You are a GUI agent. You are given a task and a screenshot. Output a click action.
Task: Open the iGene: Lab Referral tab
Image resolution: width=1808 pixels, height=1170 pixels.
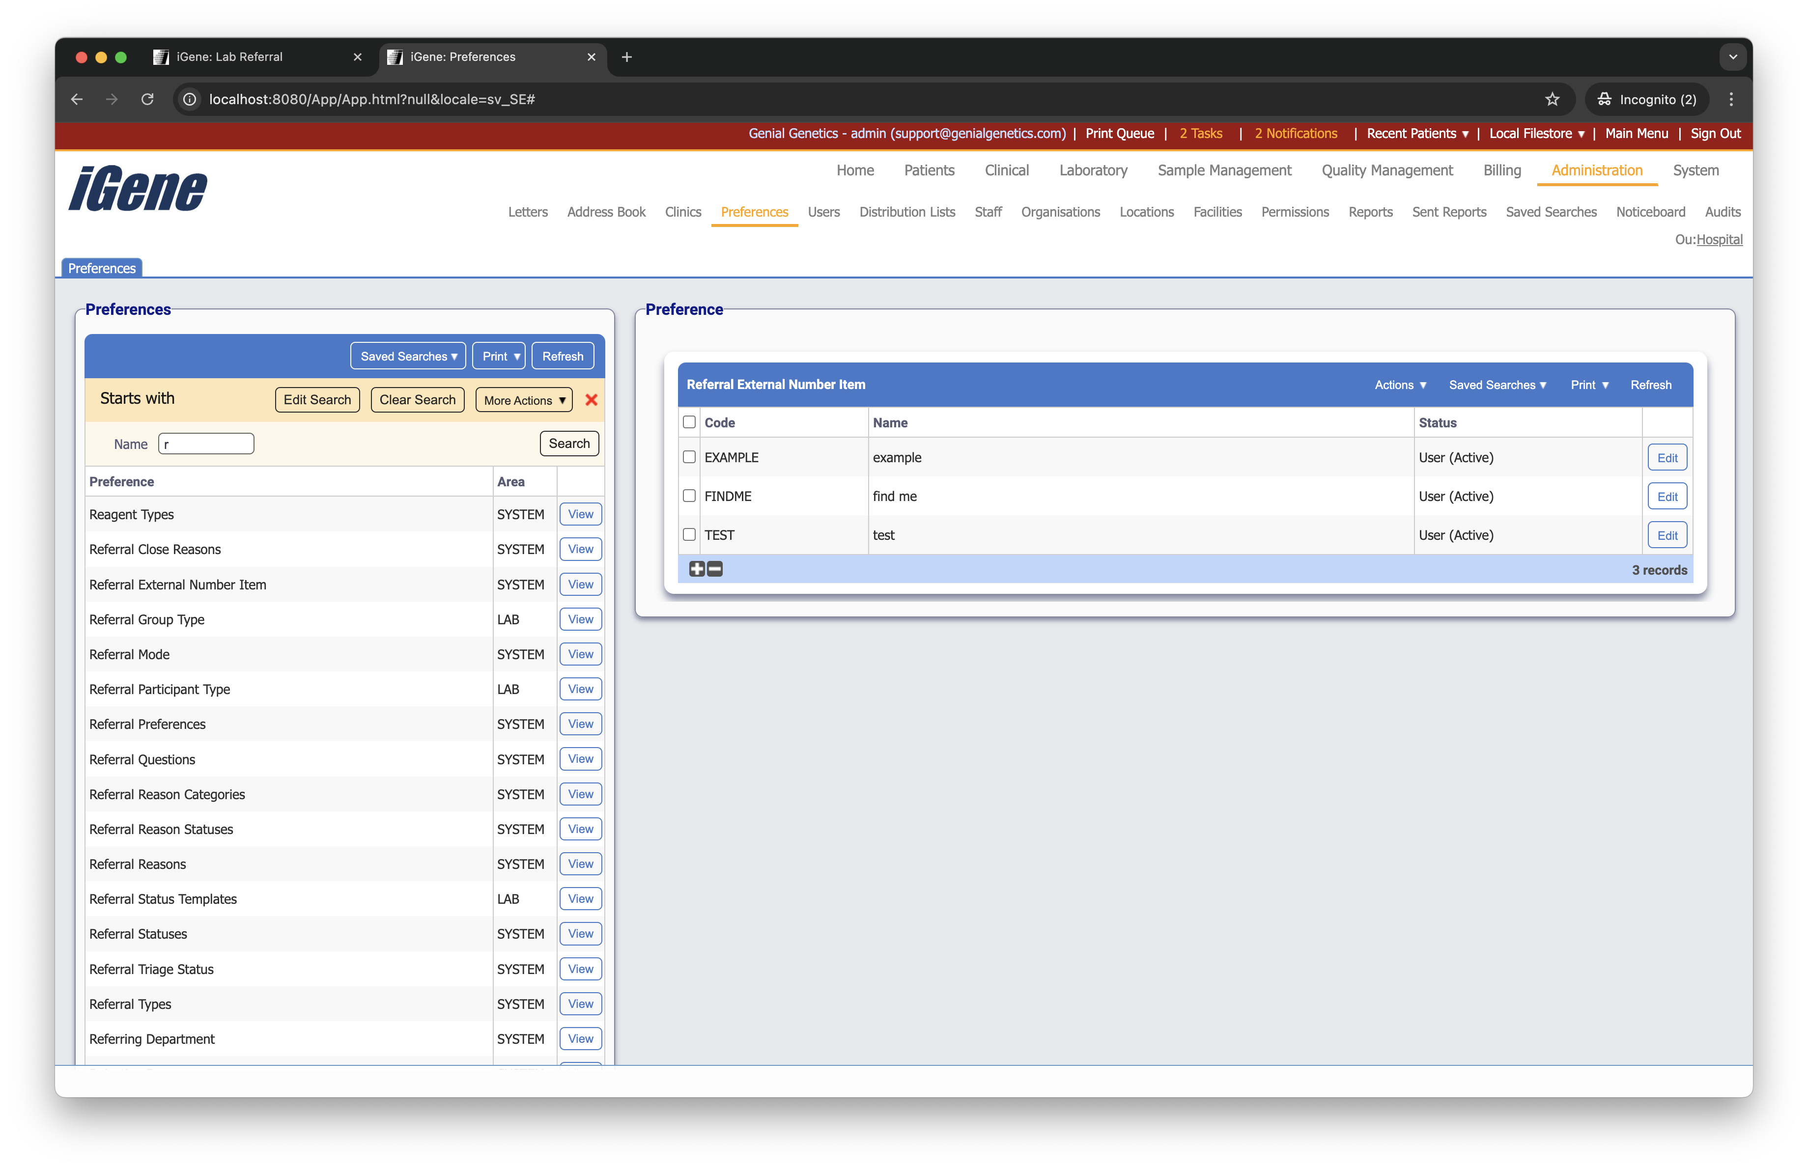[x=228, y=56]
